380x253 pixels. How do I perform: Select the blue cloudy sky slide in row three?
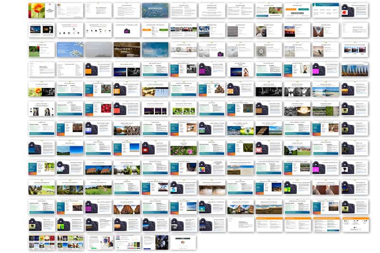coord(155,50)
